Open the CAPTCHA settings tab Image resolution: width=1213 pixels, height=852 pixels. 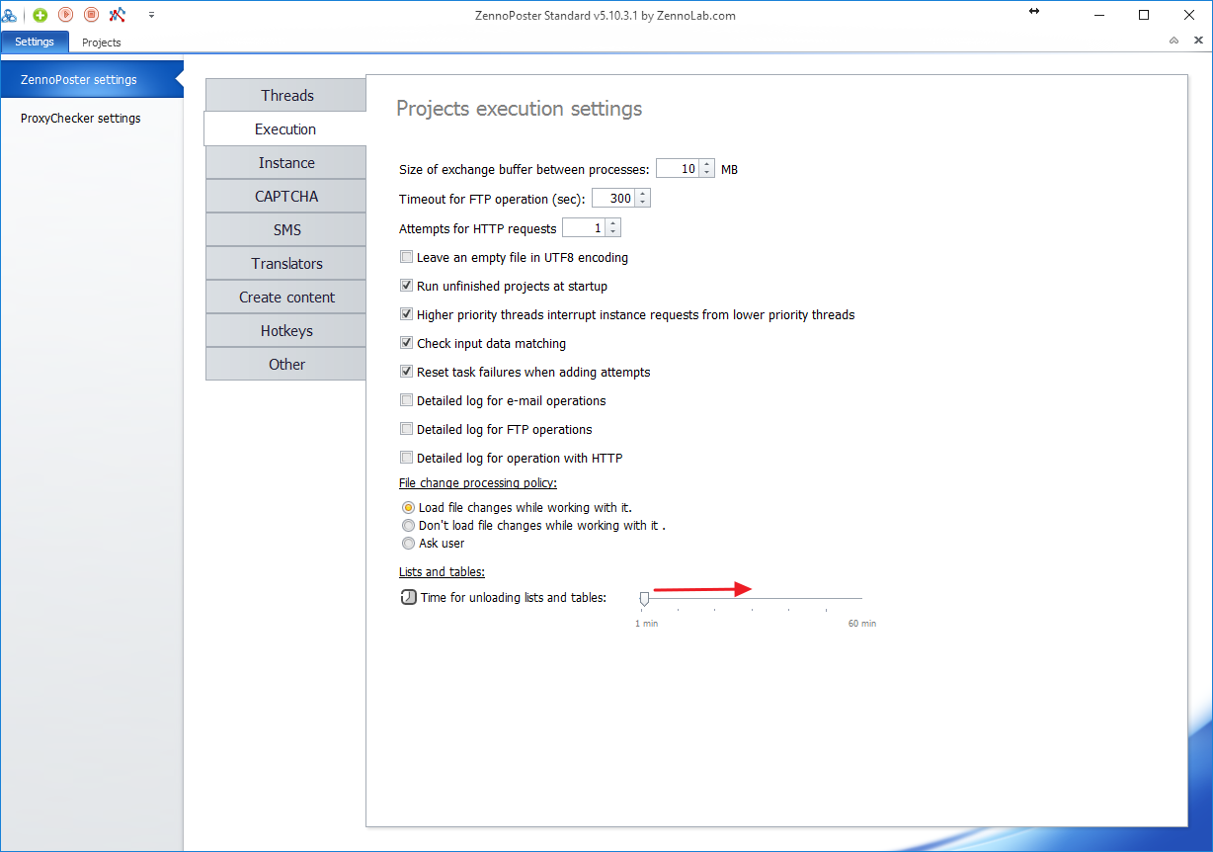[x=286, y=197]
